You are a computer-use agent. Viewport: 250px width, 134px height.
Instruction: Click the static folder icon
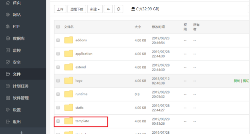[x=69, y=107]
